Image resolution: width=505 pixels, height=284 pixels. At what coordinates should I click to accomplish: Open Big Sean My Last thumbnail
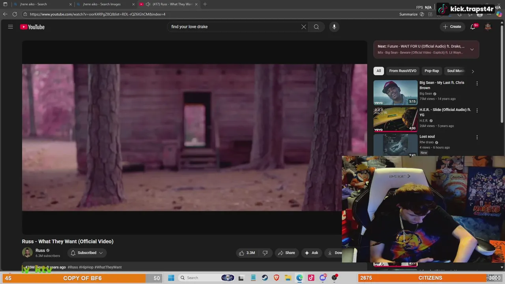pos(395,92)
